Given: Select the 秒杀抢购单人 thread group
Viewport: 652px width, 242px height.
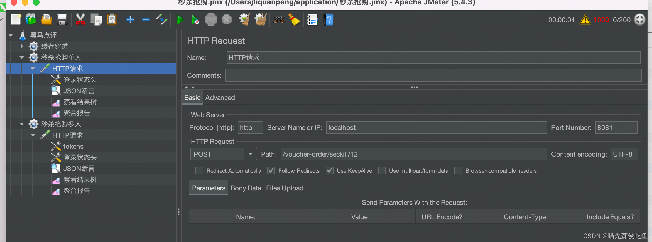Looking at the screenshot, I should [x=61, y=57].
